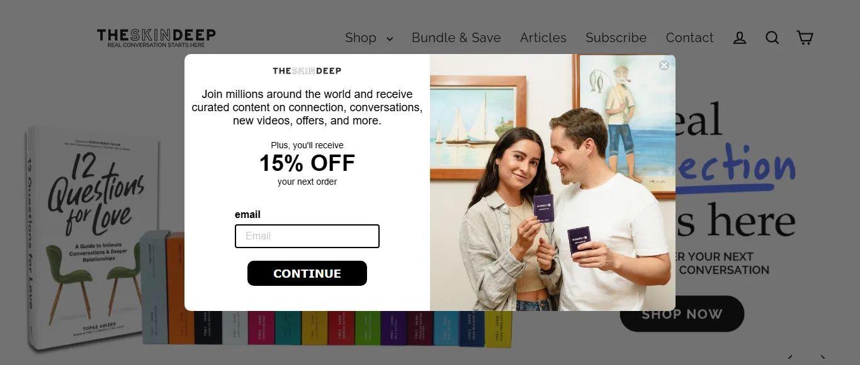This screenshot has width=860, height=365.
Task: Open the Articles nav link
Action: pyautogui.click(x=543, y=38)
